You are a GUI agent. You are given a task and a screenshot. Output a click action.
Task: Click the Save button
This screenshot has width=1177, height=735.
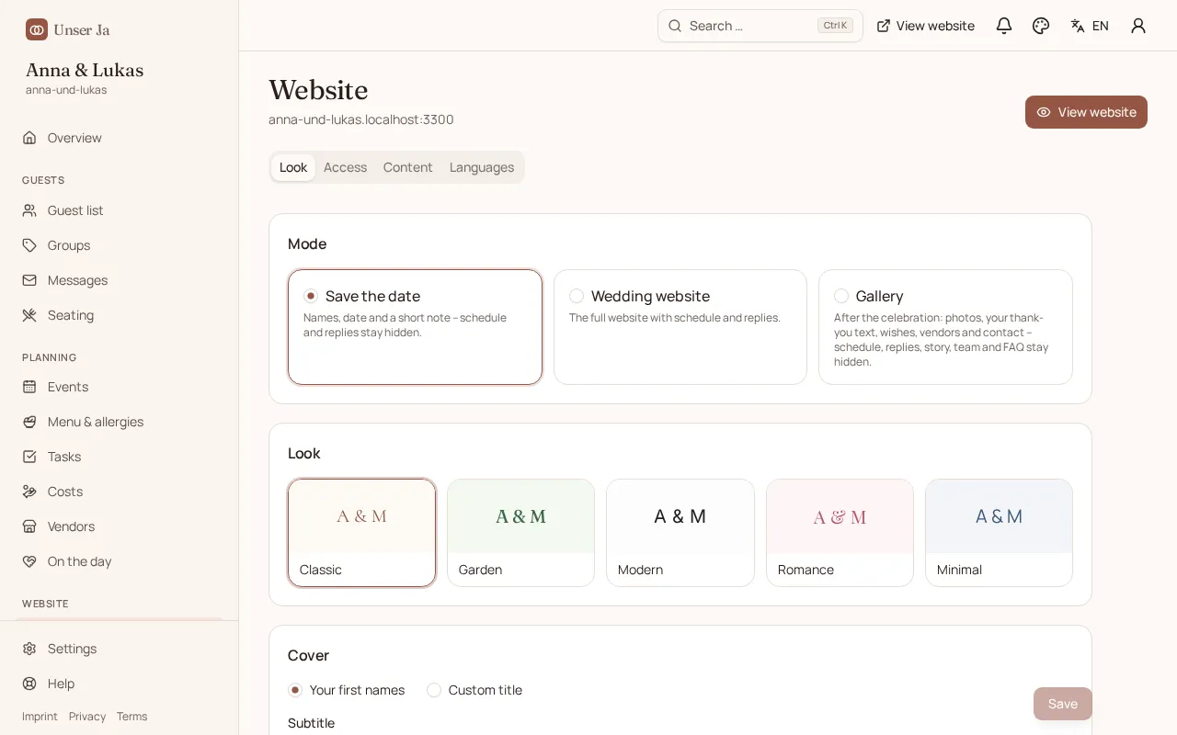tap(1063, 704)
